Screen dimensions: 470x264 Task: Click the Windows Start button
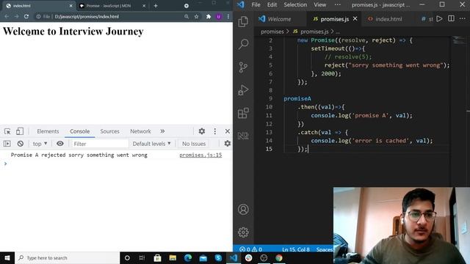pos(7,257)
